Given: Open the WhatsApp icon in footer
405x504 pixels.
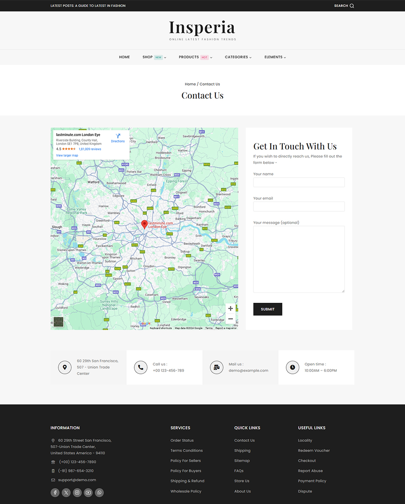Looking at the screenshot, I should (99, 492).
